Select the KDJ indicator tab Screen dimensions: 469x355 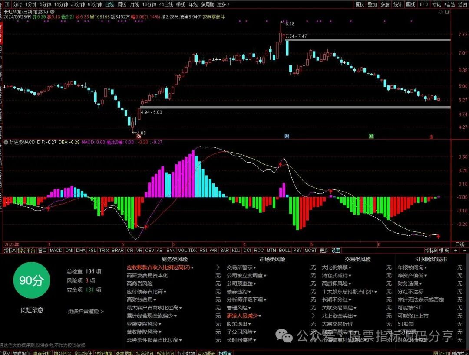coord(236,250)
